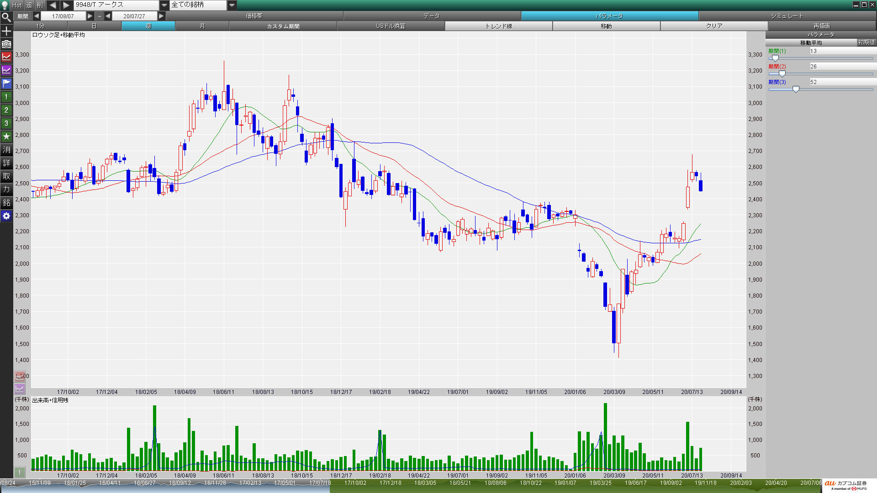This screenshot has width=877, height=493.
Task: Click the lightbulb icon at top-left
Action: (5, 5)
